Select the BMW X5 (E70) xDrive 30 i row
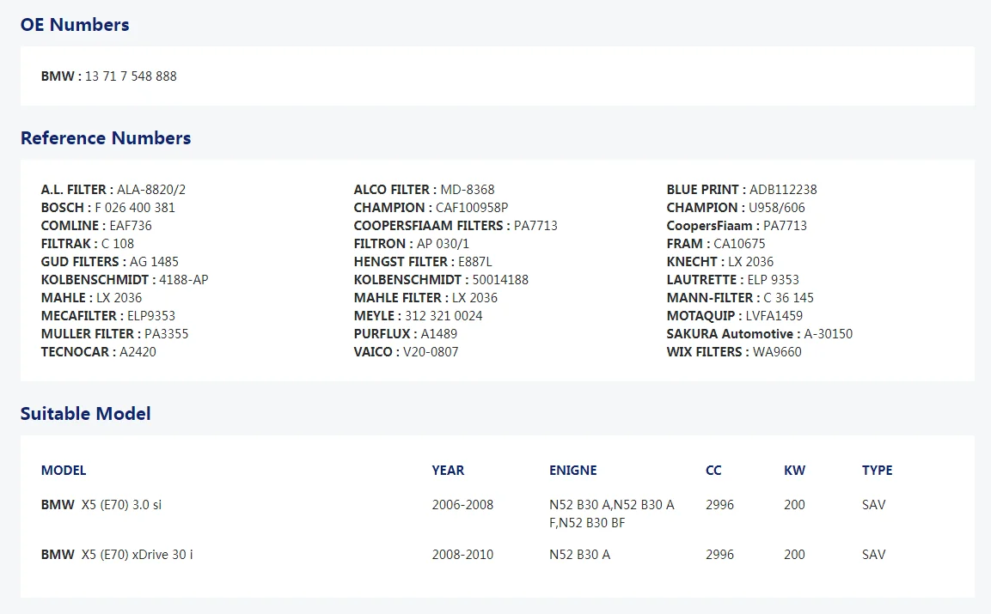 point(497,555)
